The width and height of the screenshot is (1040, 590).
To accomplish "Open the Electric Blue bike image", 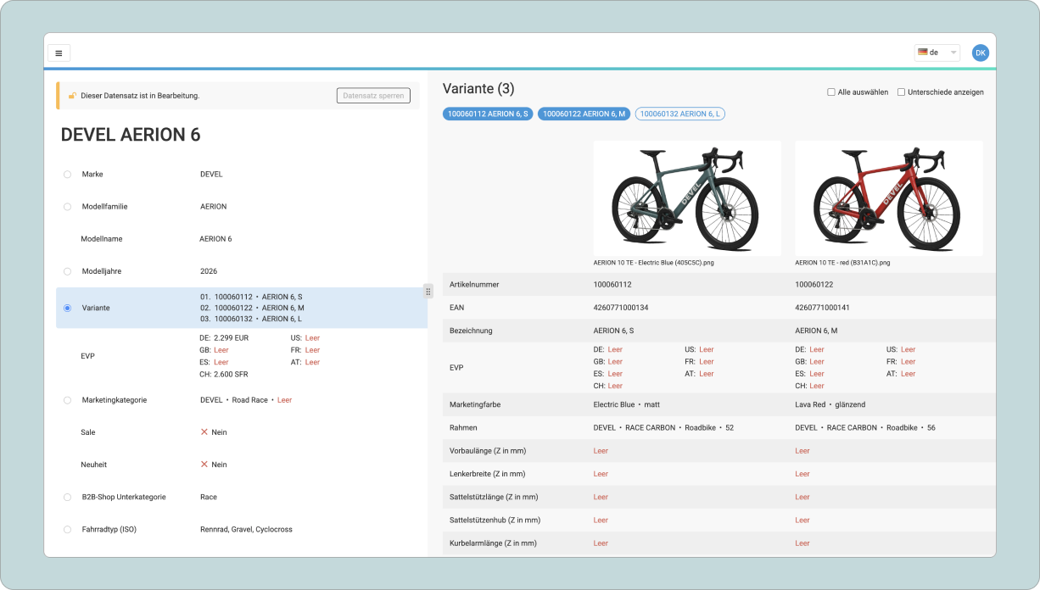I will coord(687,198).
